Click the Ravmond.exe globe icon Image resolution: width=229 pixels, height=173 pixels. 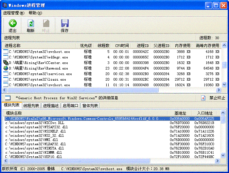[6, 68]
